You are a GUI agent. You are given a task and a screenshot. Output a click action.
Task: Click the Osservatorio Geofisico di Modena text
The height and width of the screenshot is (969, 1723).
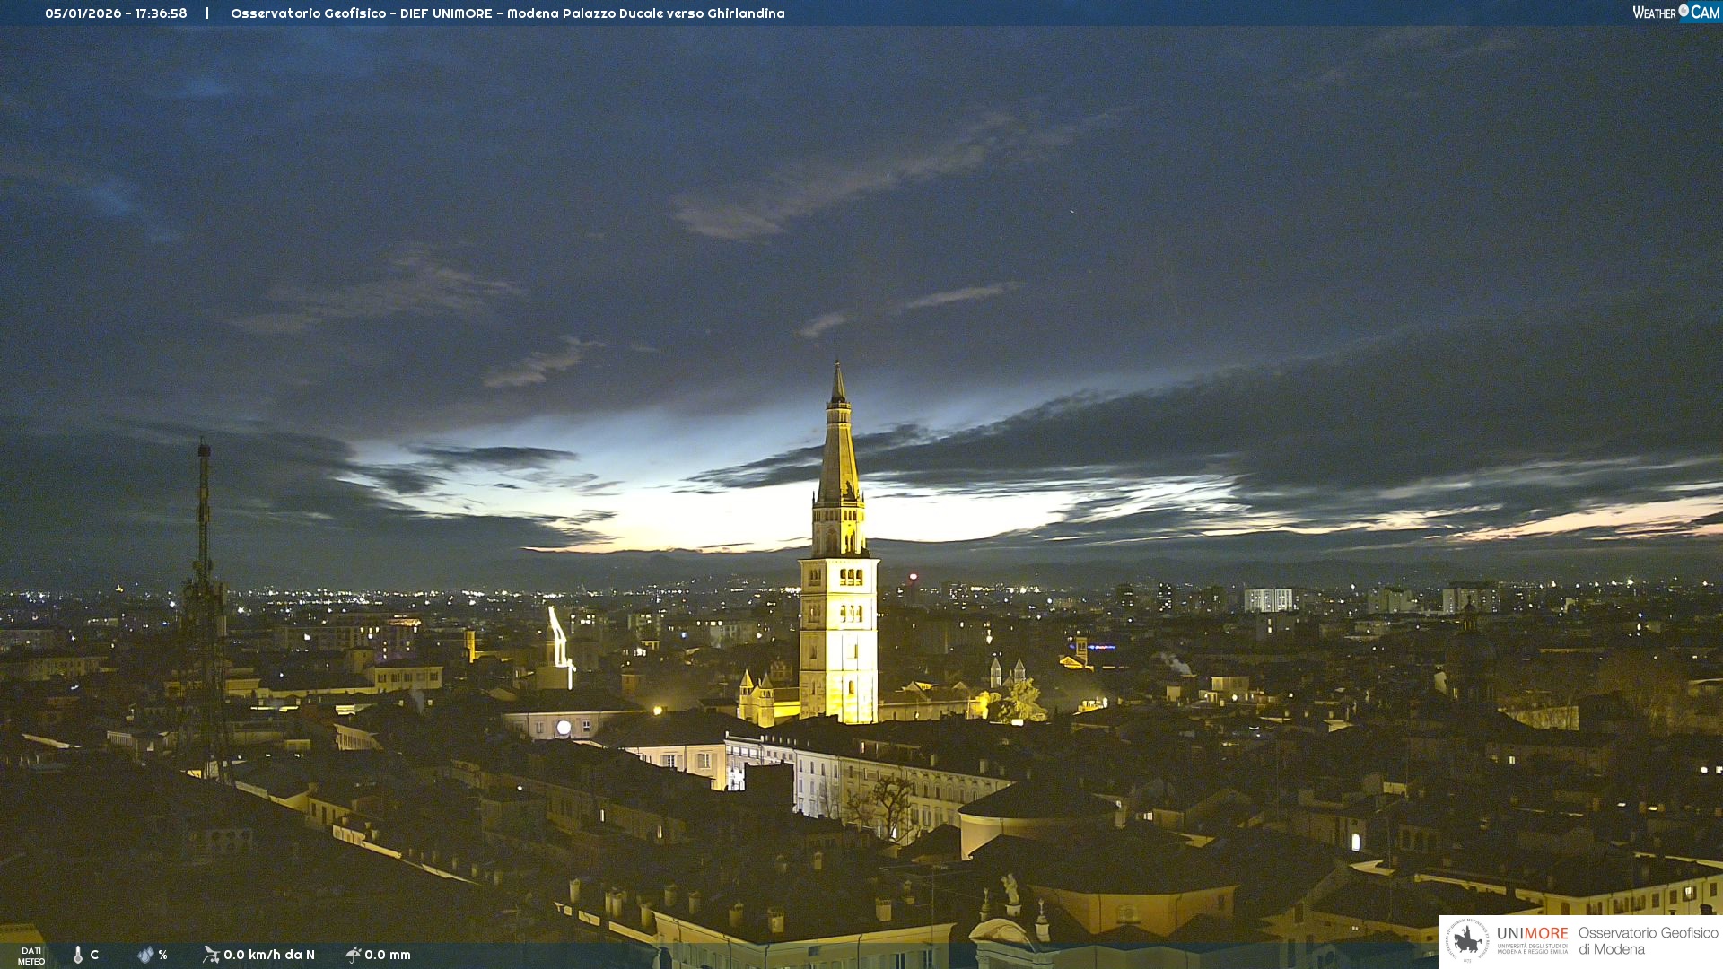1647,940
